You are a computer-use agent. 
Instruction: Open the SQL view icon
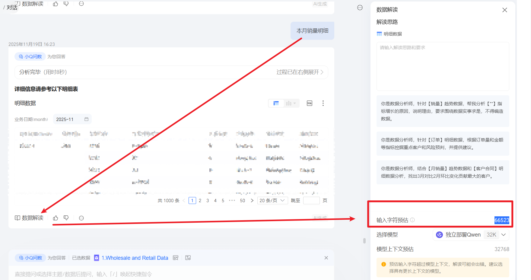tap(310, 103)
